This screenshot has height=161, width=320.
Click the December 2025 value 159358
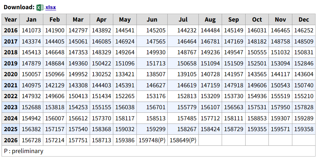(304, 129)
